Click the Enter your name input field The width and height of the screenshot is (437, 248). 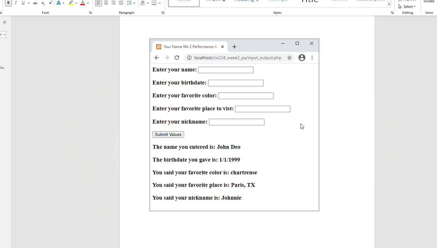[226, 70]
